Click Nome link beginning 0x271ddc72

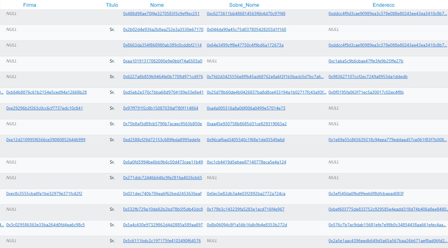point(162,178)
